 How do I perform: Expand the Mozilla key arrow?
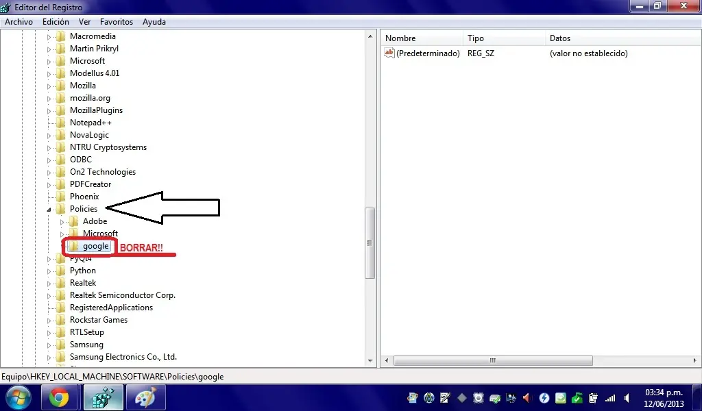(x=49, y=86)
